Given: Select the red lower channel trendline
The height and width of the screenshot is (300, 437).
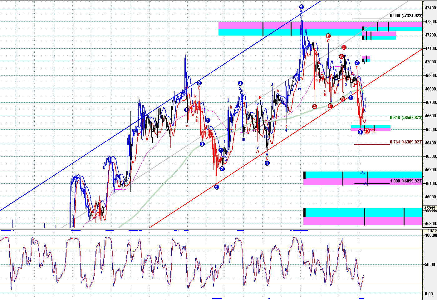Looking at the screenshot, I should [x=286, y=138].
